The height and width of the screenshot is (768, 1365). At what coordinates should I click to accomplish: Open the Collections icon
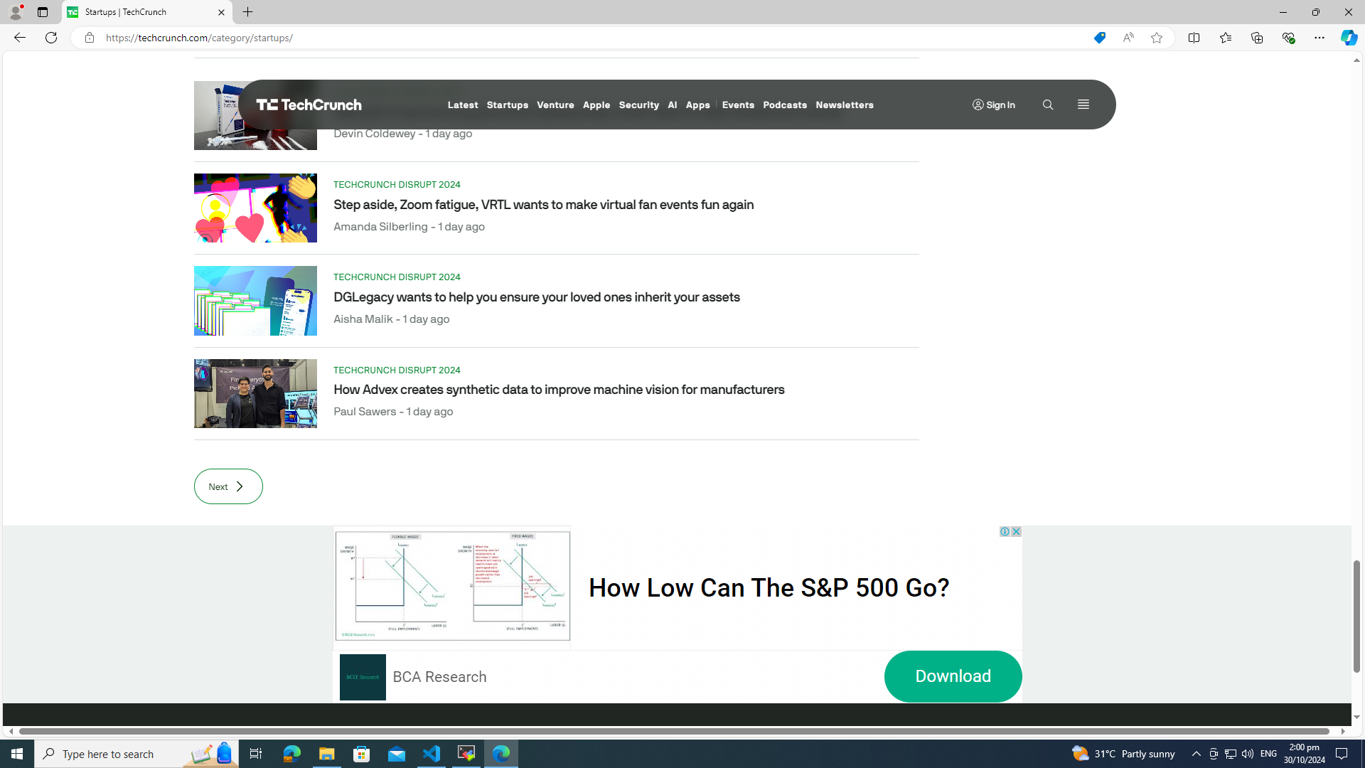(1256, 38)
